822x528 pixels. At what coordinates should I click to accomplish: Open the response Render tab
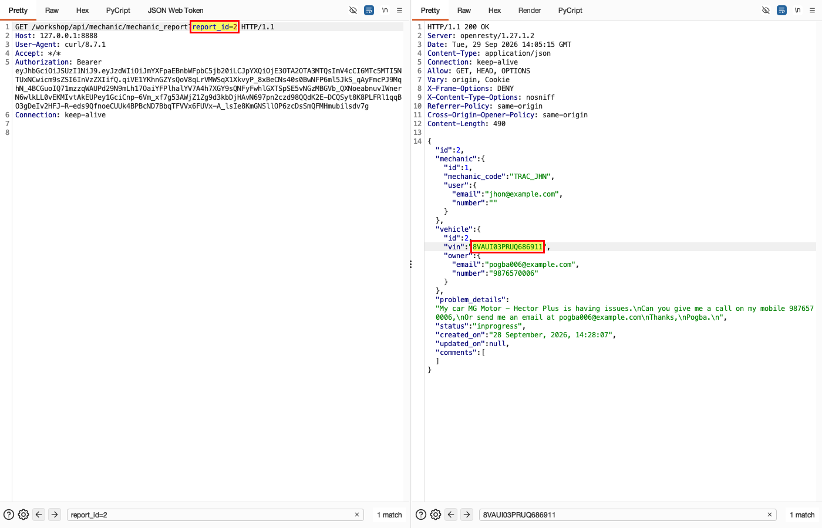[530, 11]
